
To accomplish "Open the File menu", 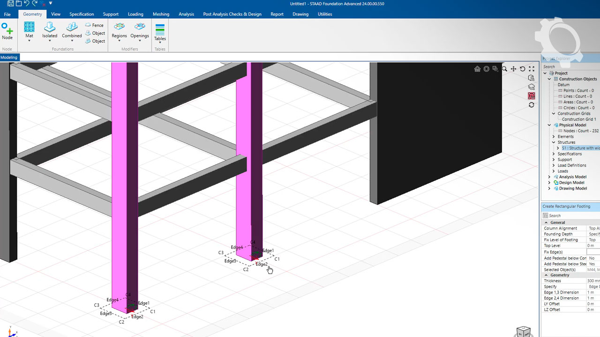I will [x=7, y=14].
